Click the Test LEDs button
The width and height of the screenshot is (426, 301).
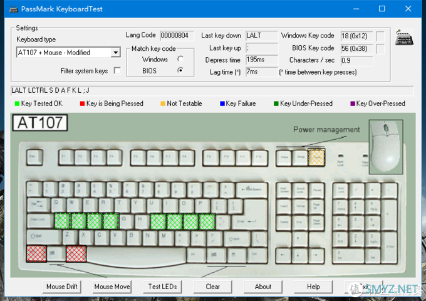[x=162, y=287]
